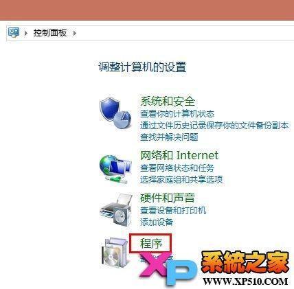Screen dimensions: 294x289
Task: Click the empty address bar area
Action: (x=185, y=33)
